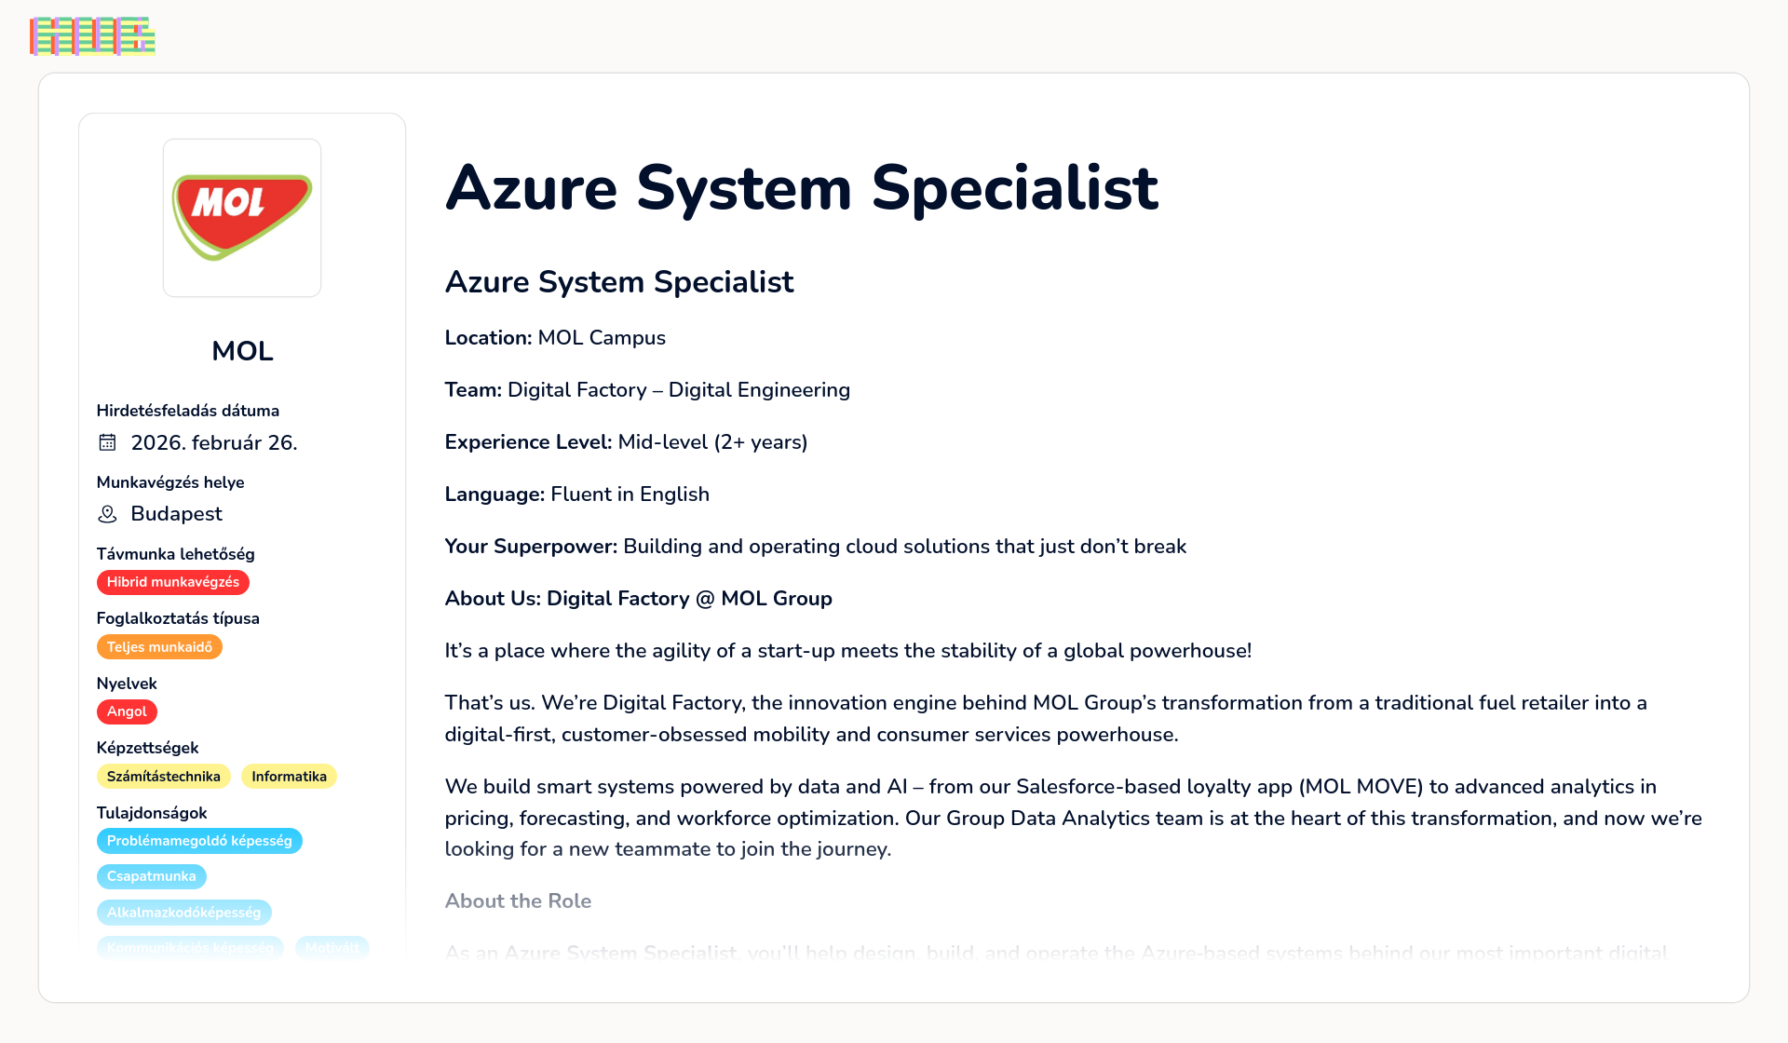Select the Alkalmazkodóképesség tag
Image resolution: width=1788 pixels, height=1043 pixels.
(x=184, y=913)
